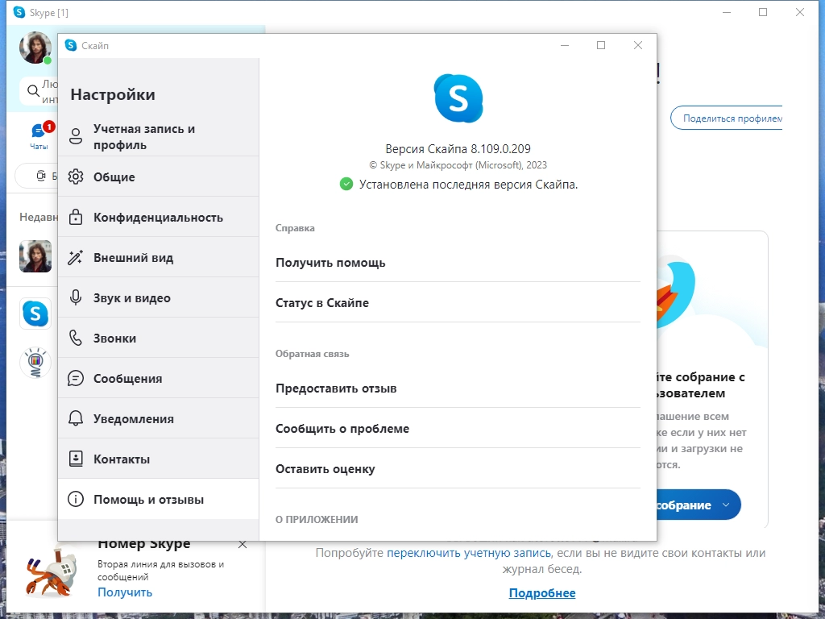Click profile avatar in main Skype window
Image resolution: width=825 pixels, height=619 pixels.
pos(35,48)
